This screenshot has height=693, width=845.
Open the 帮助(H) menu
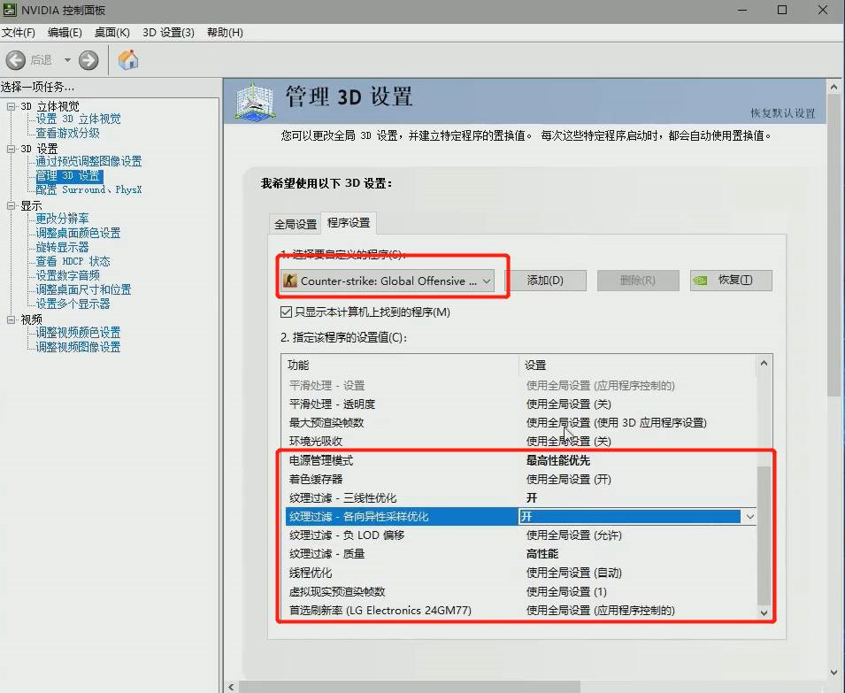click(225, 33)
